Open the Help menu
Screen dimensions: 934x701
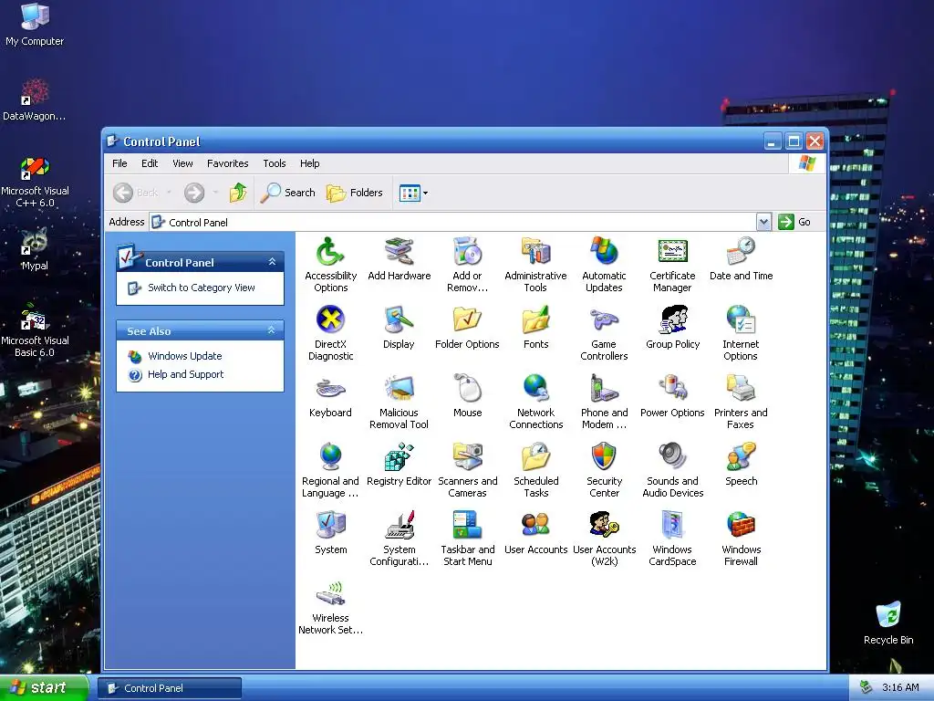coord(309,163)
